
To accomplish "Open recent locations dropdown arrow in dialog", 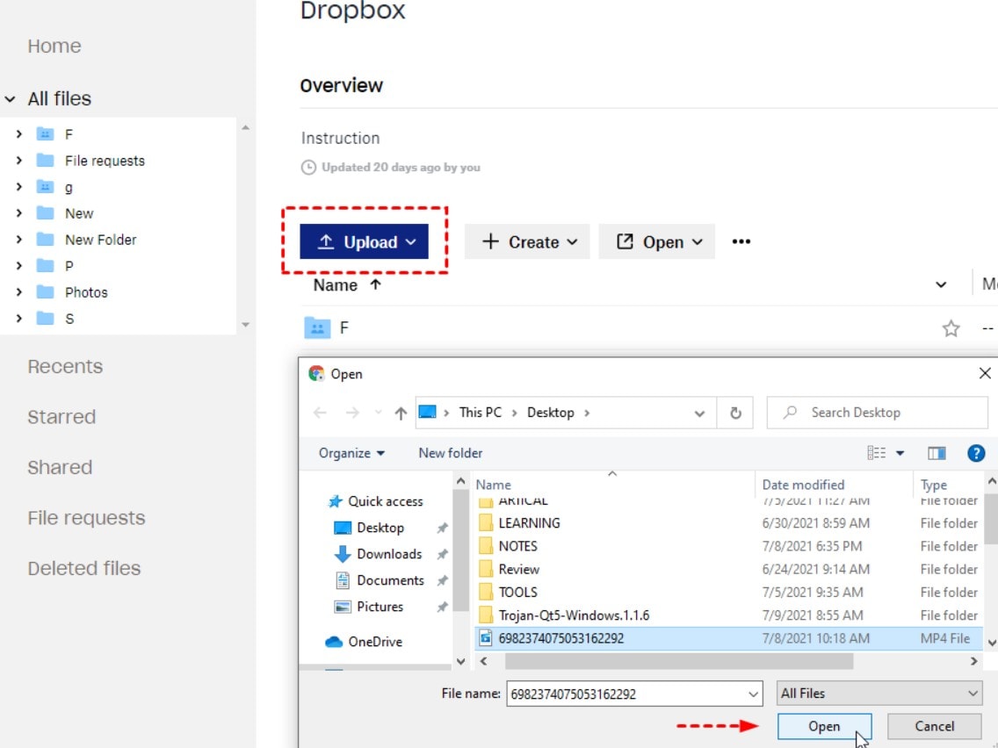I will click(378, 413).
